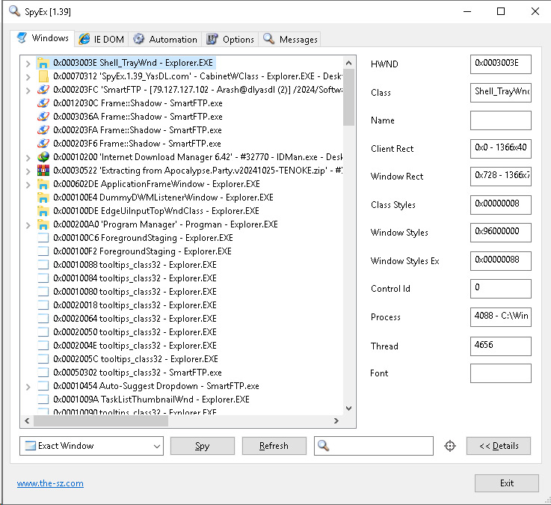551x505 pixels.
Task: Expand the Program Manager Progman node
Action: coord(28,225)
